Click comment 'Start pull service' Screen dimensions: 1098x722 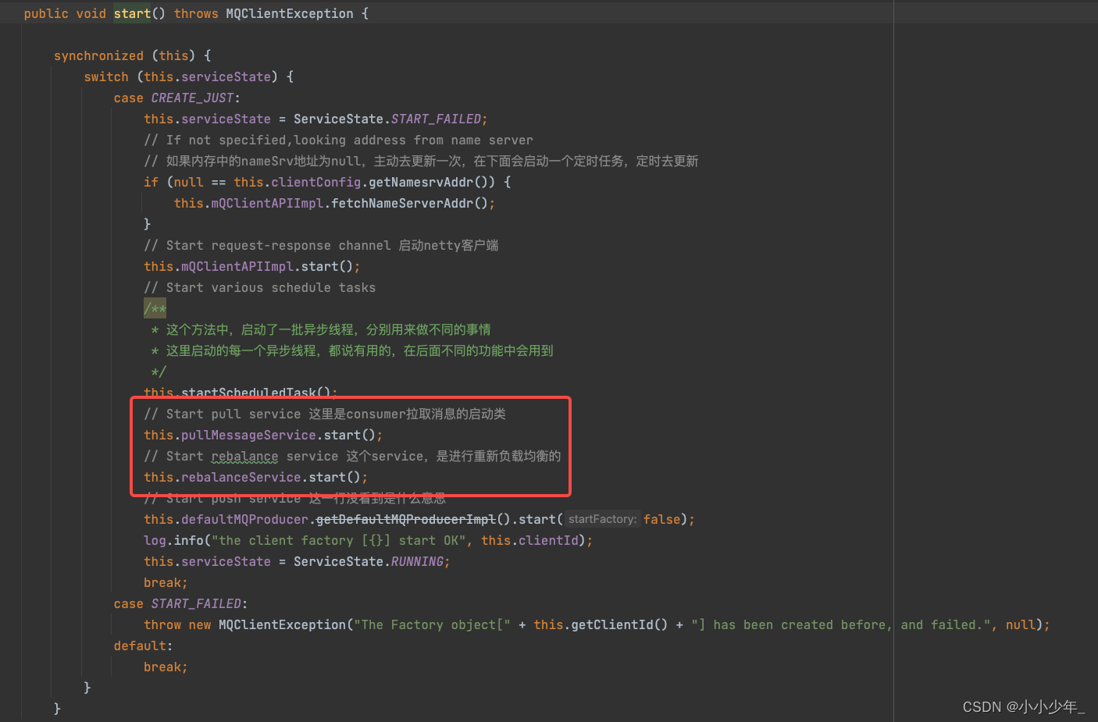(x=223, y=414)
